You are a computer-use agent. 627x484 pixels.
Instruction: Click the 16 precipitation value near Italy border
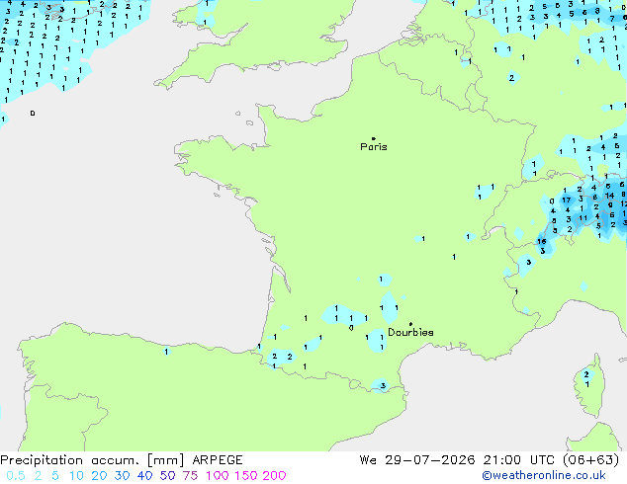click(x=541, y=242)
